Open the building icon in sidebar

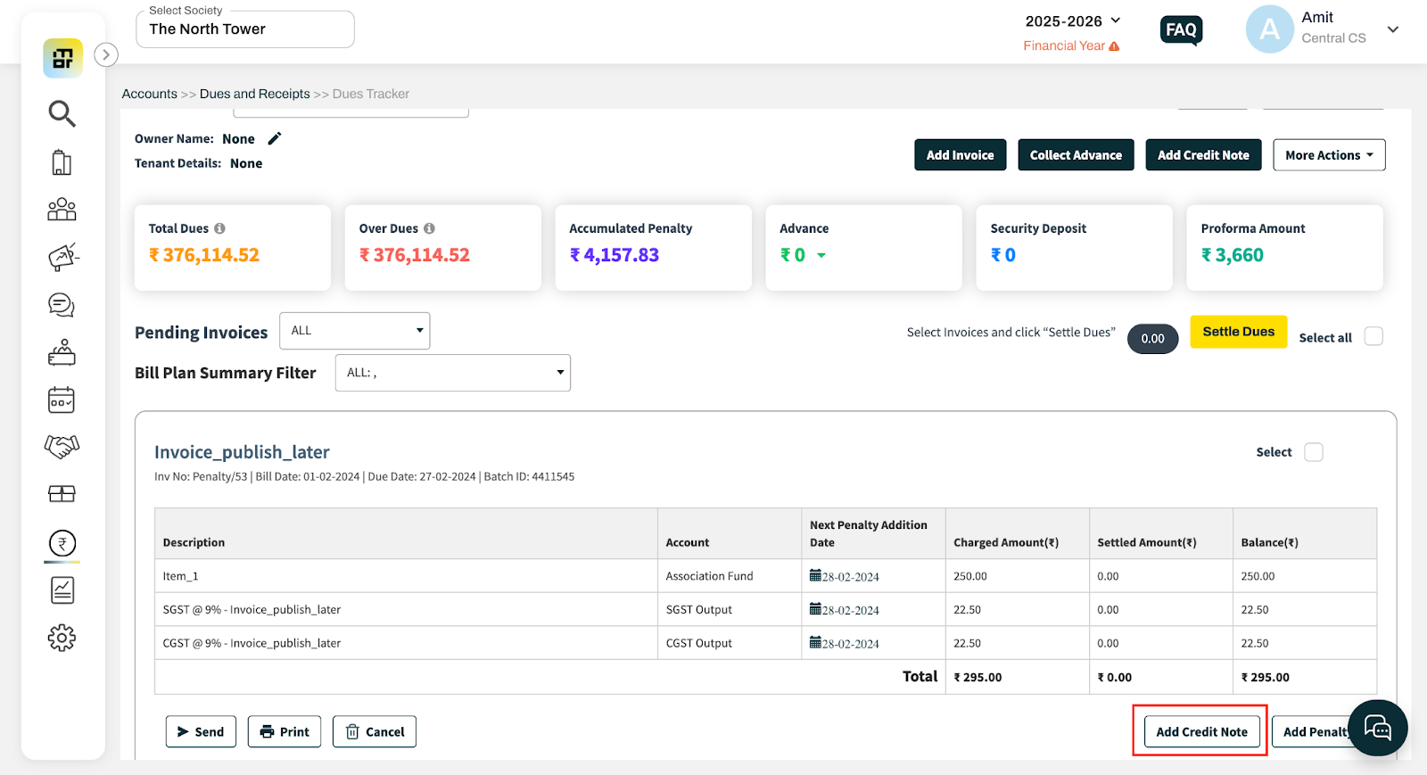[62, 162]
